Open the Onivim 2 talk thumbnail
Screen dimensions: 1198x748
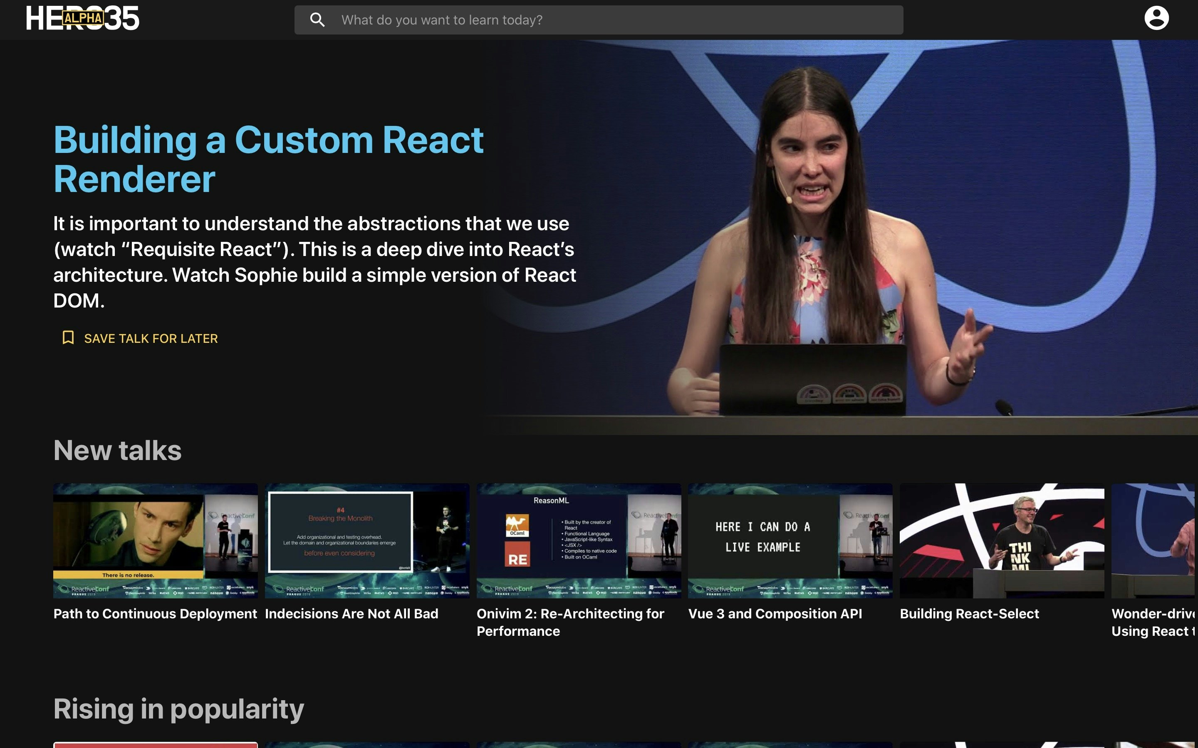[578, 540]
